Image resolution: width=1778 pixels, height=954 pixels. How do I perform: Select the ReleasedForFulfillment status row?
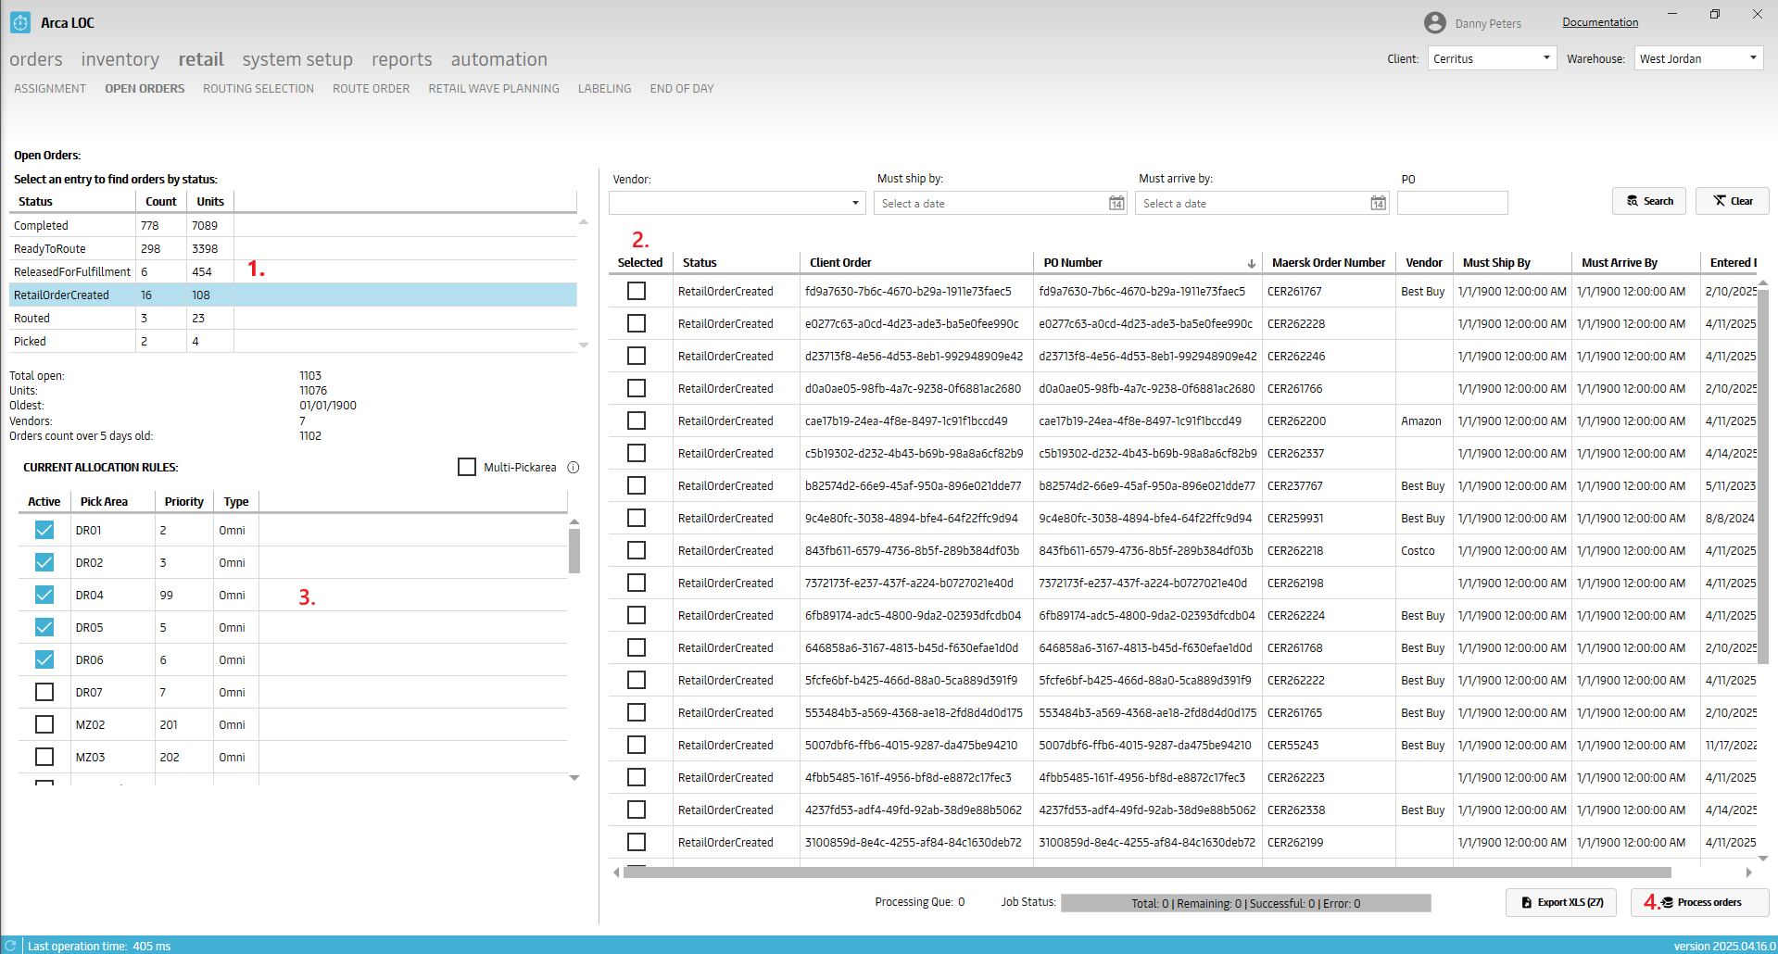(293, 271)
